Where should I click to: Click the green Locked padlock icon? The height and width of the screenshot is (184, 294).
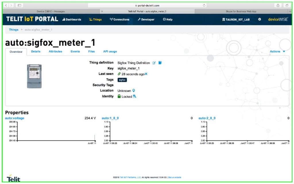[x=119, y=96]
